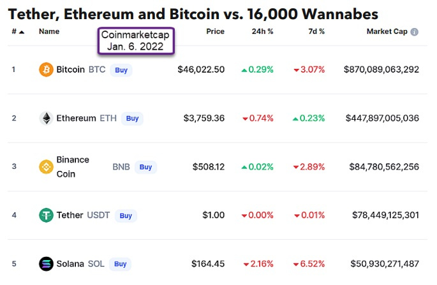Click the Binance Coin logo icon
Image resolution: width=437 pixels, height=285 pixels.
[x=46, y=167]
